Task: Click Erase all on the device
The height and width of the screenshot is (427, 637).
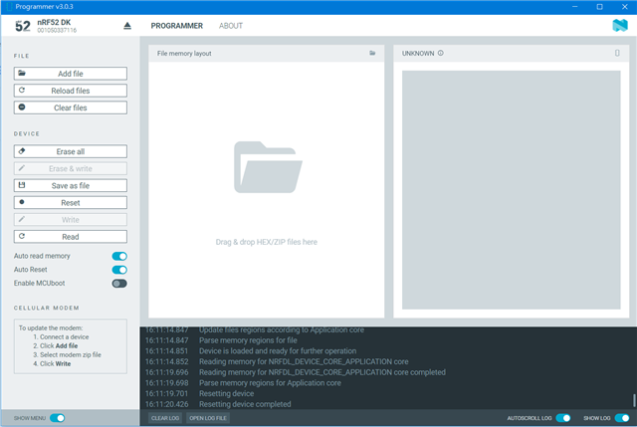Action: click(x=71, y=151)
